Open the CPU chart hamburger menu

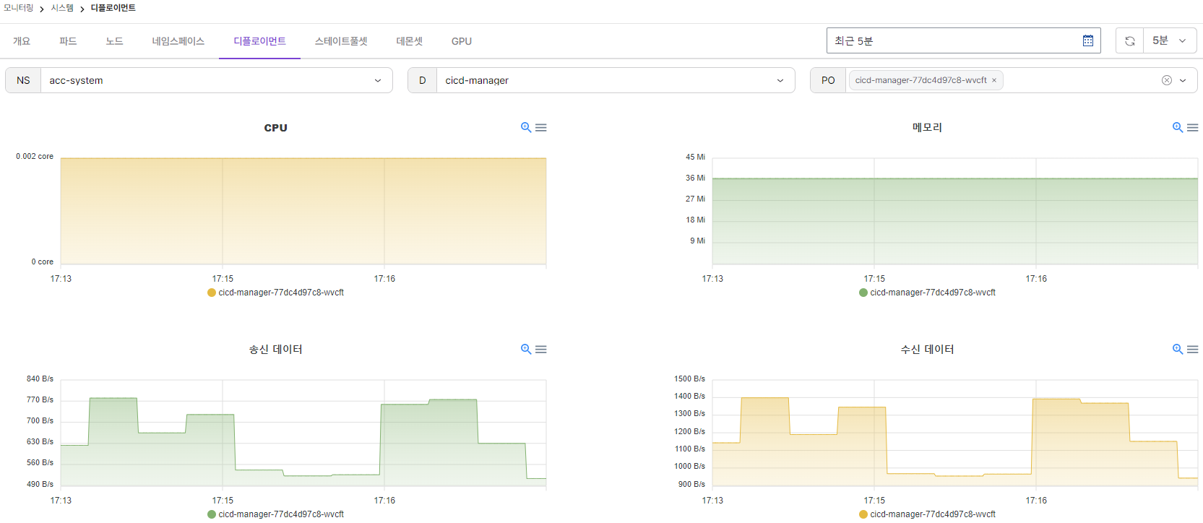coord(541,128)
